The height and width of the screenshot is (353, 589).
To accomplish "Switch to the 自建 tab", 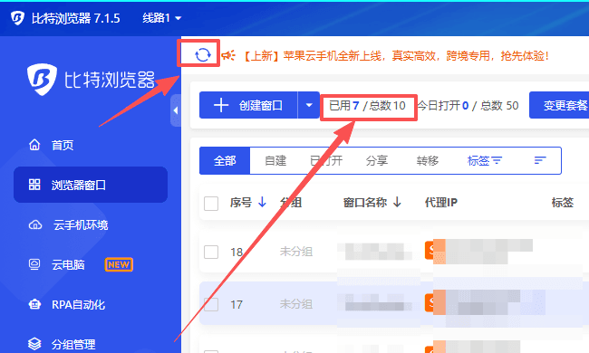I will pyautogui.click(x=275, y=161).
